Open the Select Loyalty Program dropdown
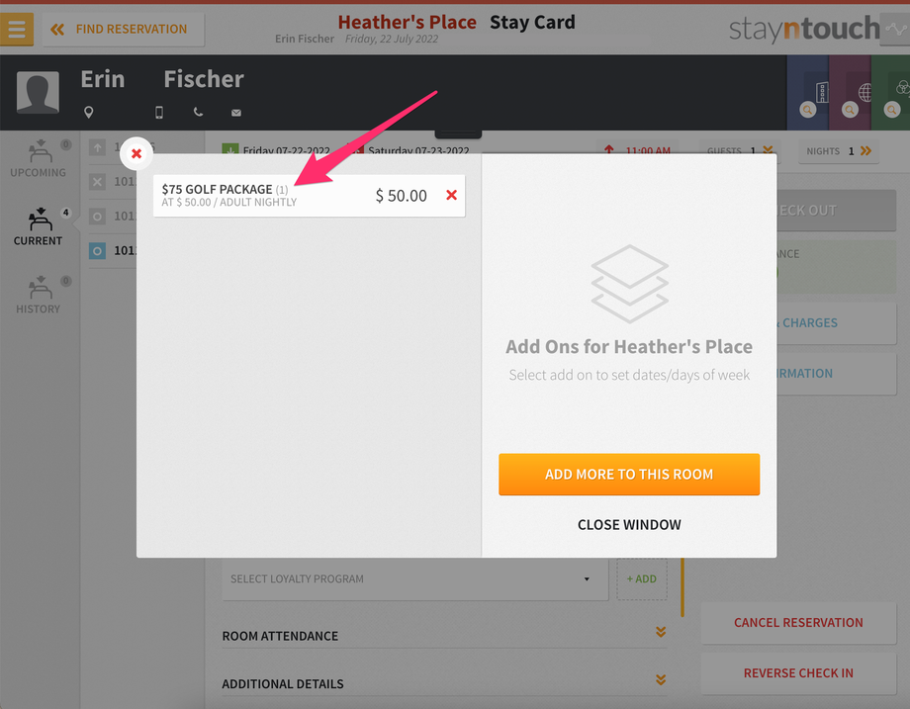The height and width of the screenshot is (709, 910). (x=414, y=579)
